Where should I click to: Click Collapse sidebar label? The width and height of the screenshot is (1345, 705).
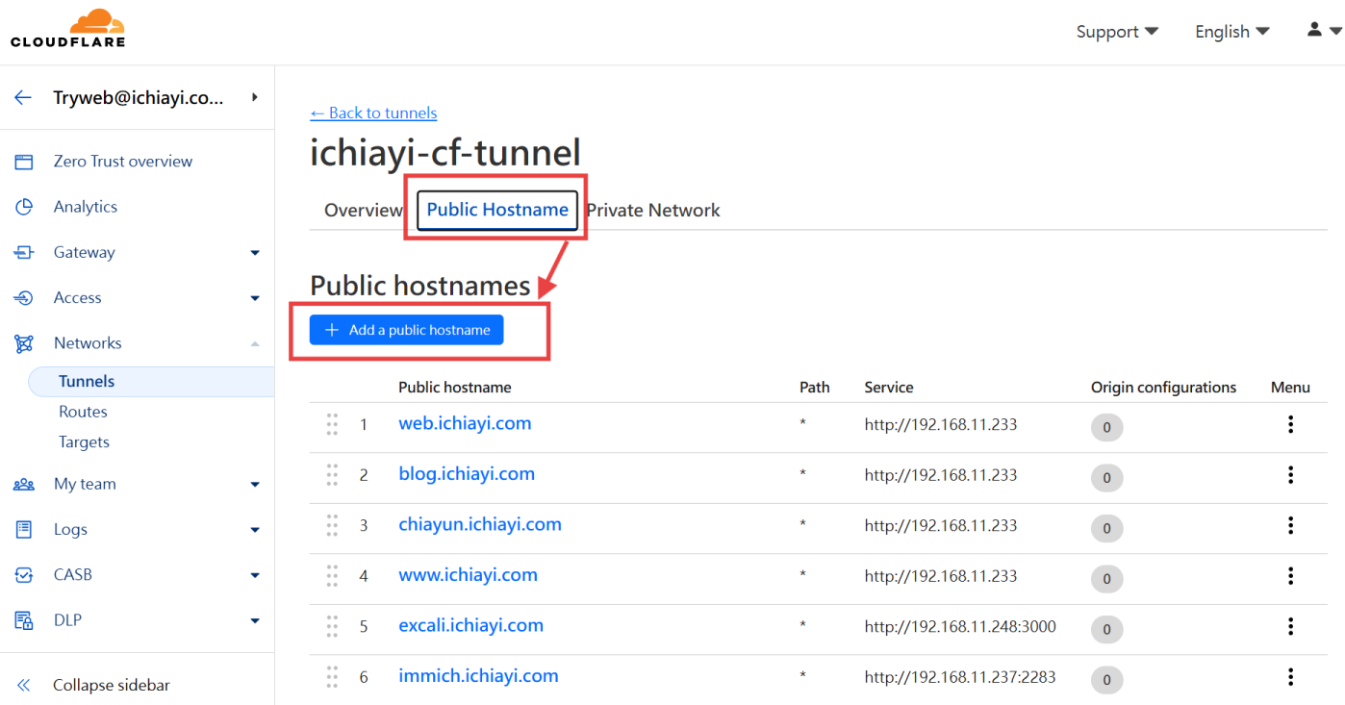coord(112,685)
